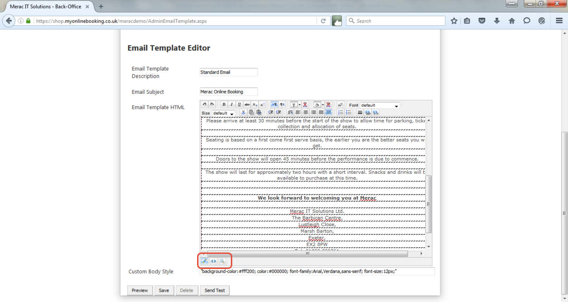Screen dimensions: 568x302
Task: Cut the selected text
Action: (243, 112)
